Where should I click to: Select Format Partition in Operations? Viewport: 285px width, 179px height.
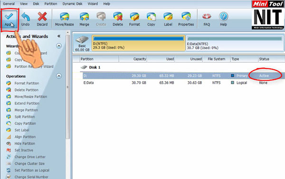27,83
